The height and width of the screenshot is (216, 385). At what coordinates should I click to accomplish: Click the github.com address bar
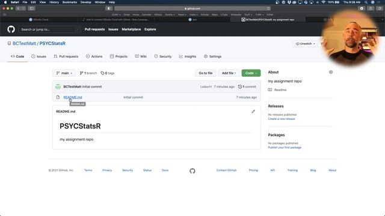click(192, 8)
